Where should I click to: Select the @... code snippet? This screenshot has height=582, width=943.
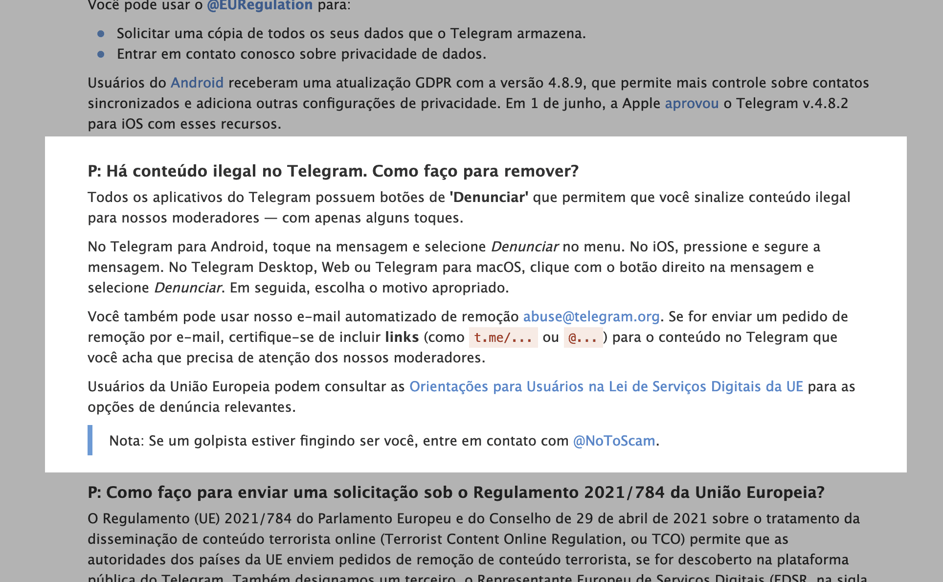583,337
